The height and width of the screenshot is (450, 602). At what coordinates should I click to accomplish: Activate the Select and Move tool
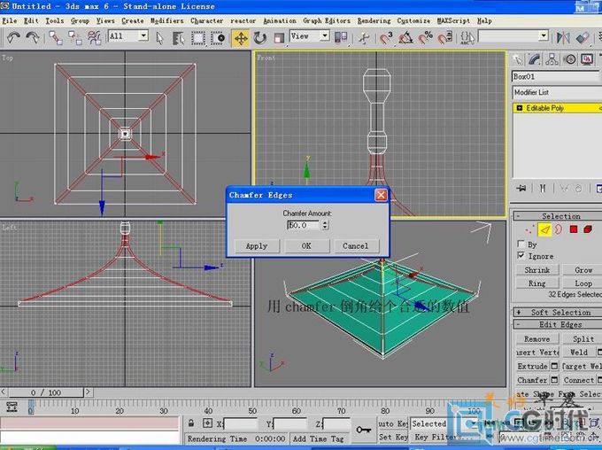[x=241, y=38]
